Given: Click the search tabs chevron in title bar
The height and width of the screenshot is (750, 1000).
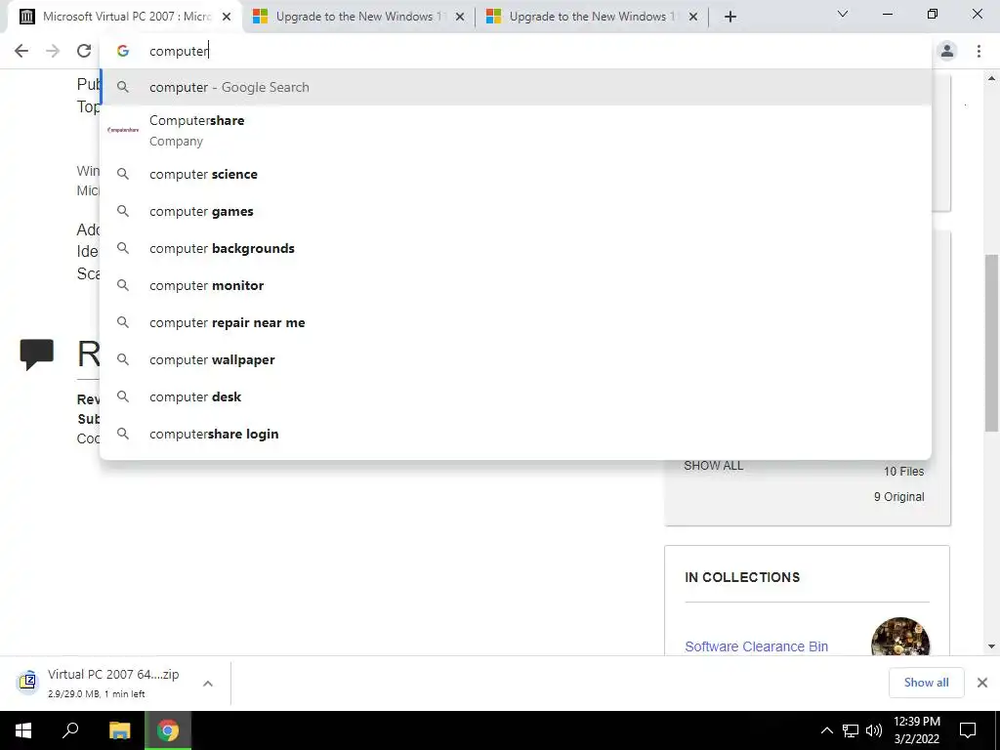Looking at the screenshot, I should pyautogui.click(x=843, y=14).
